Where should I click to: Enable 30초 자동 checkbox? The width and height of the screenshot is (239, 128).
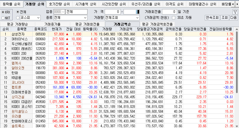point(173,18)
